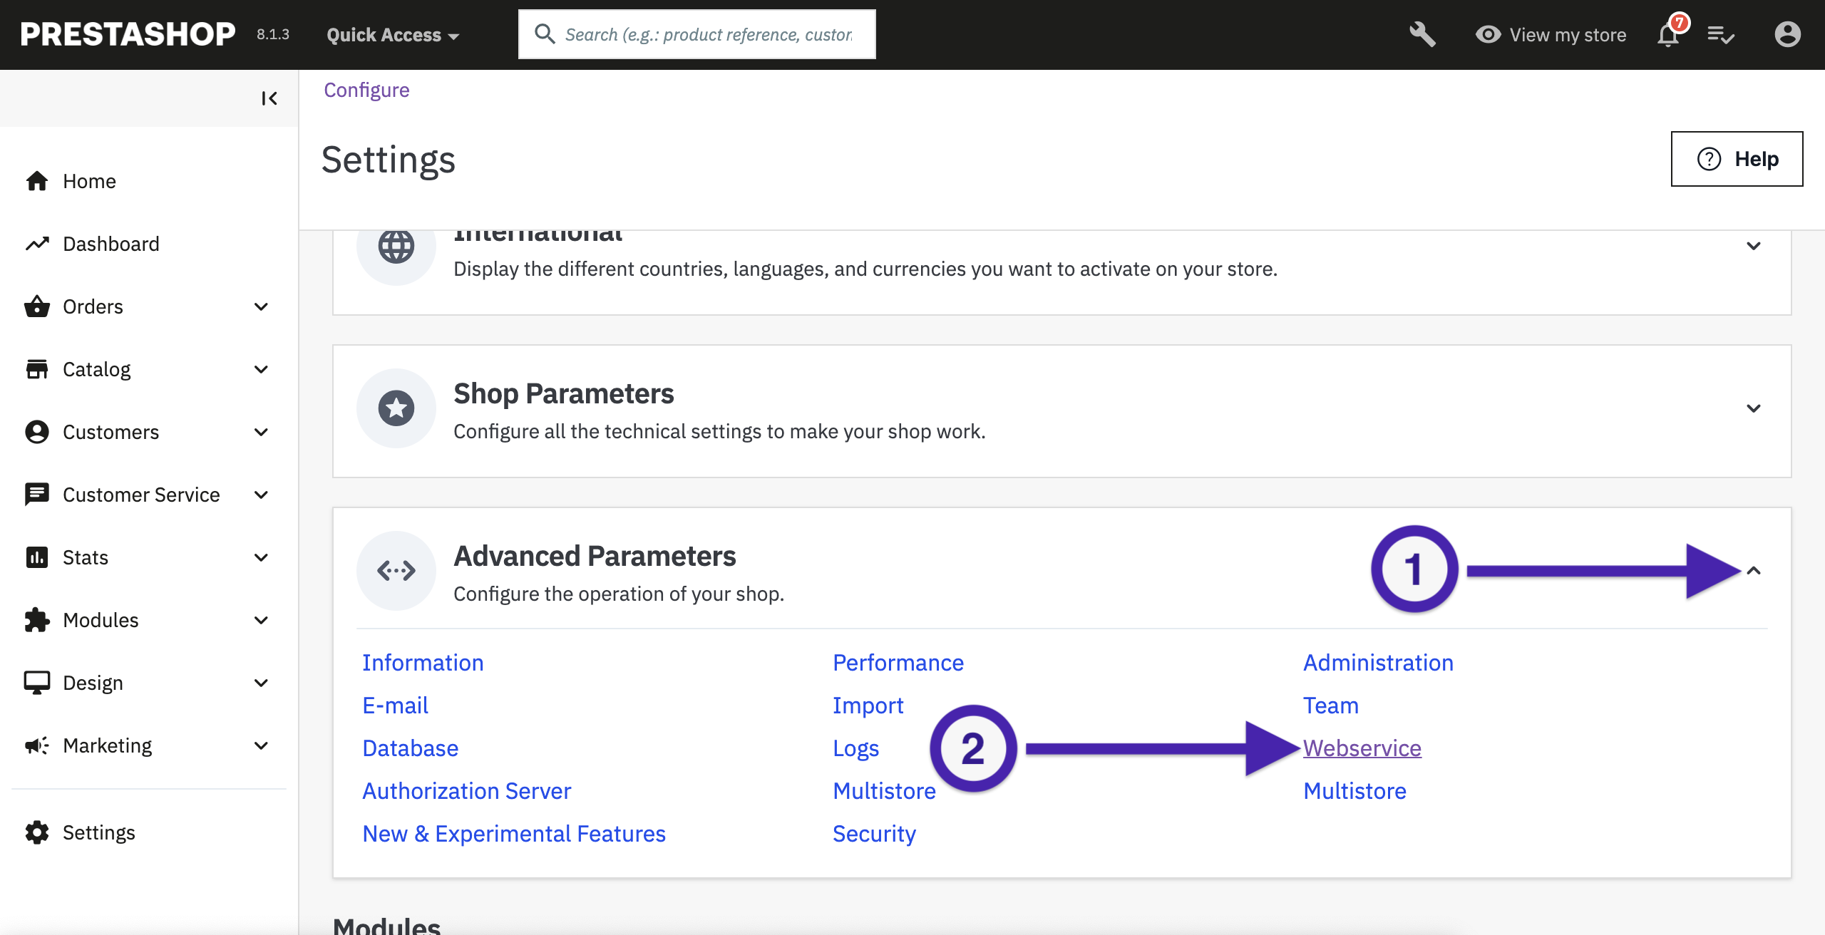Click the International globe icon
Screen dimensions: 1825x935
pyautogui.click(x=396, y=247)
